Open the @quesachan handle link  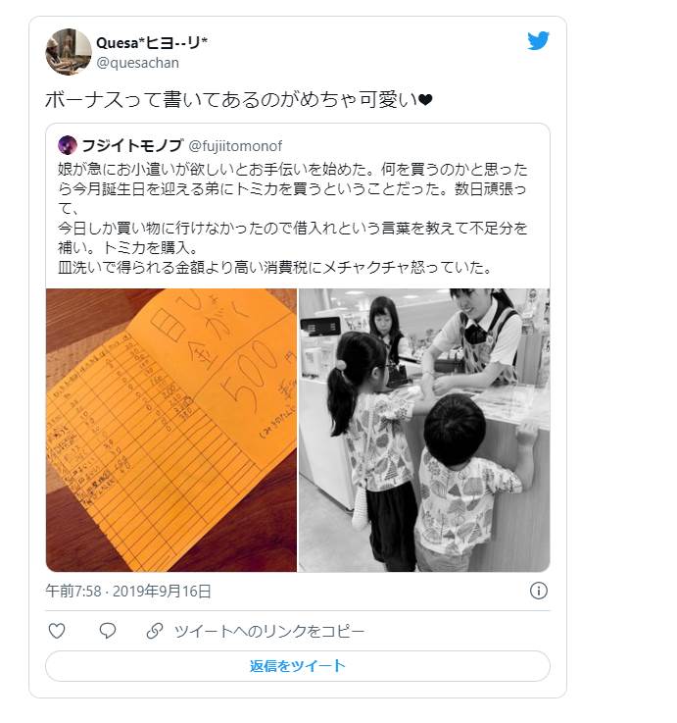(x=138, y=63)
